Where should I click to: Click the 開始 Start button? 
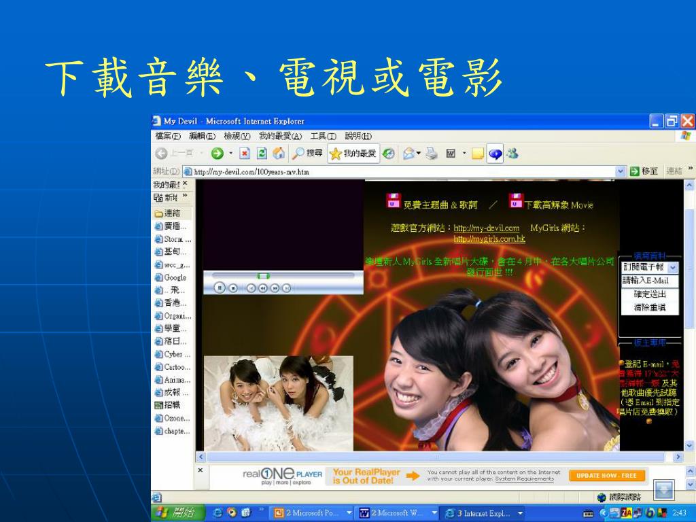(177, 513)
